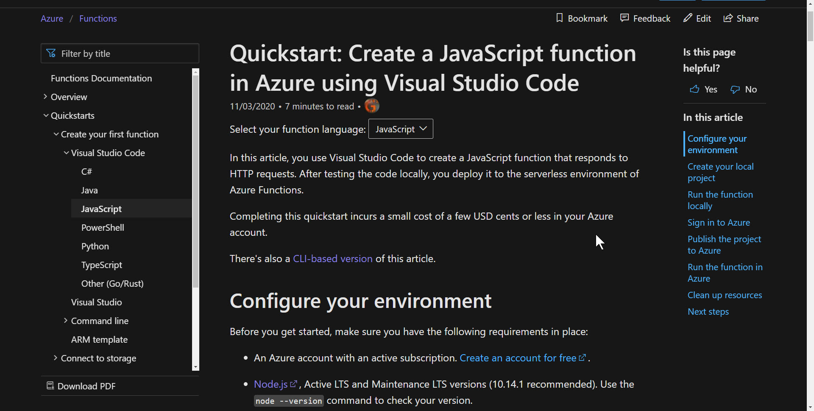Screen dimensions: 814x411
Task: Open the function language dropdown
Action: pyautogui.click(x=401, y=129)
